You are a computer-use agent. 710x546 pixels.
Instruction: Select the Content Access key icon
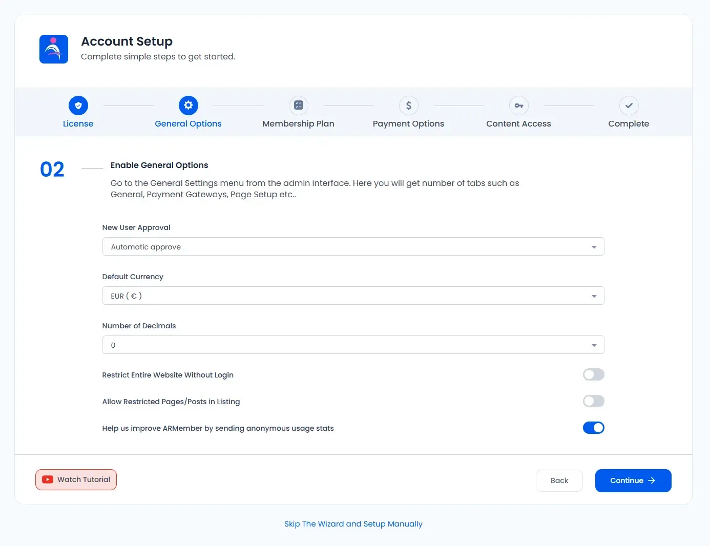click(x=519, y=106)
